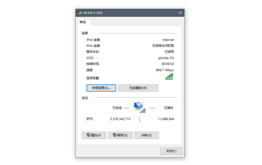Open 无线属性(W) wireless properties
262x165 pixels.
[x=138, y=88]
